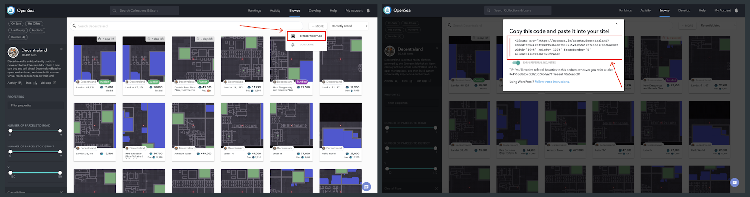Select the Browse tab in the left screenshot's navigation
Viewport: 750px width, 197px height.
pos(294,10)
